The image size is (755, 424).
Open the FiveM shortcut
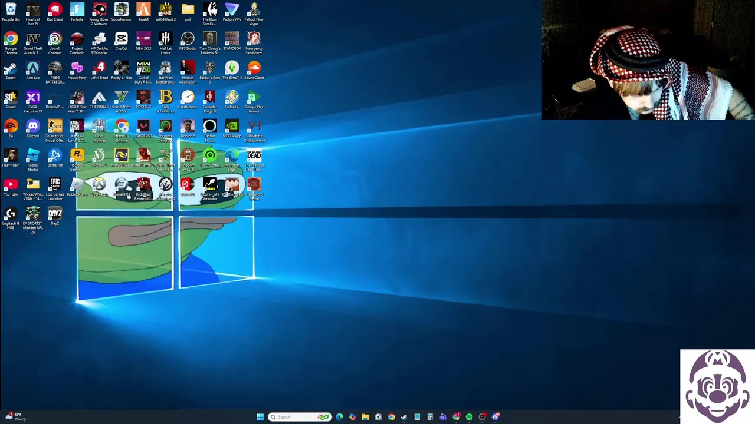click(143, 13)
